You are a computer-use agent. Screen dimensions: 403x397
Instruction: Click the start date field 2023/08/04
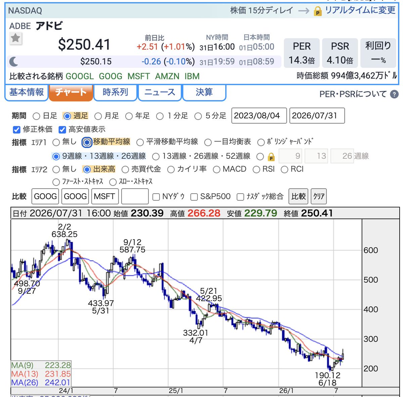[259, 116]
